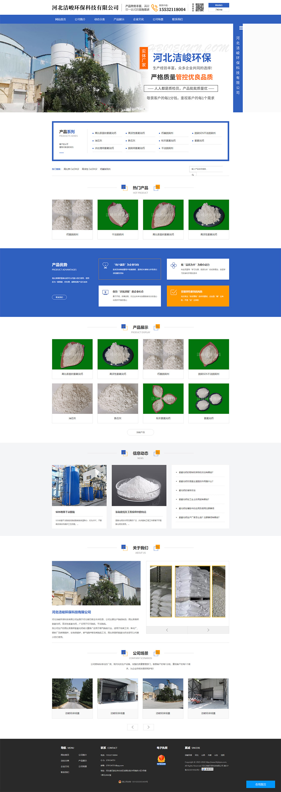The height and width of the screenshot is (792, 281).
Task: Show next photo in About Us carousel
Action: [x=208, y=630]
